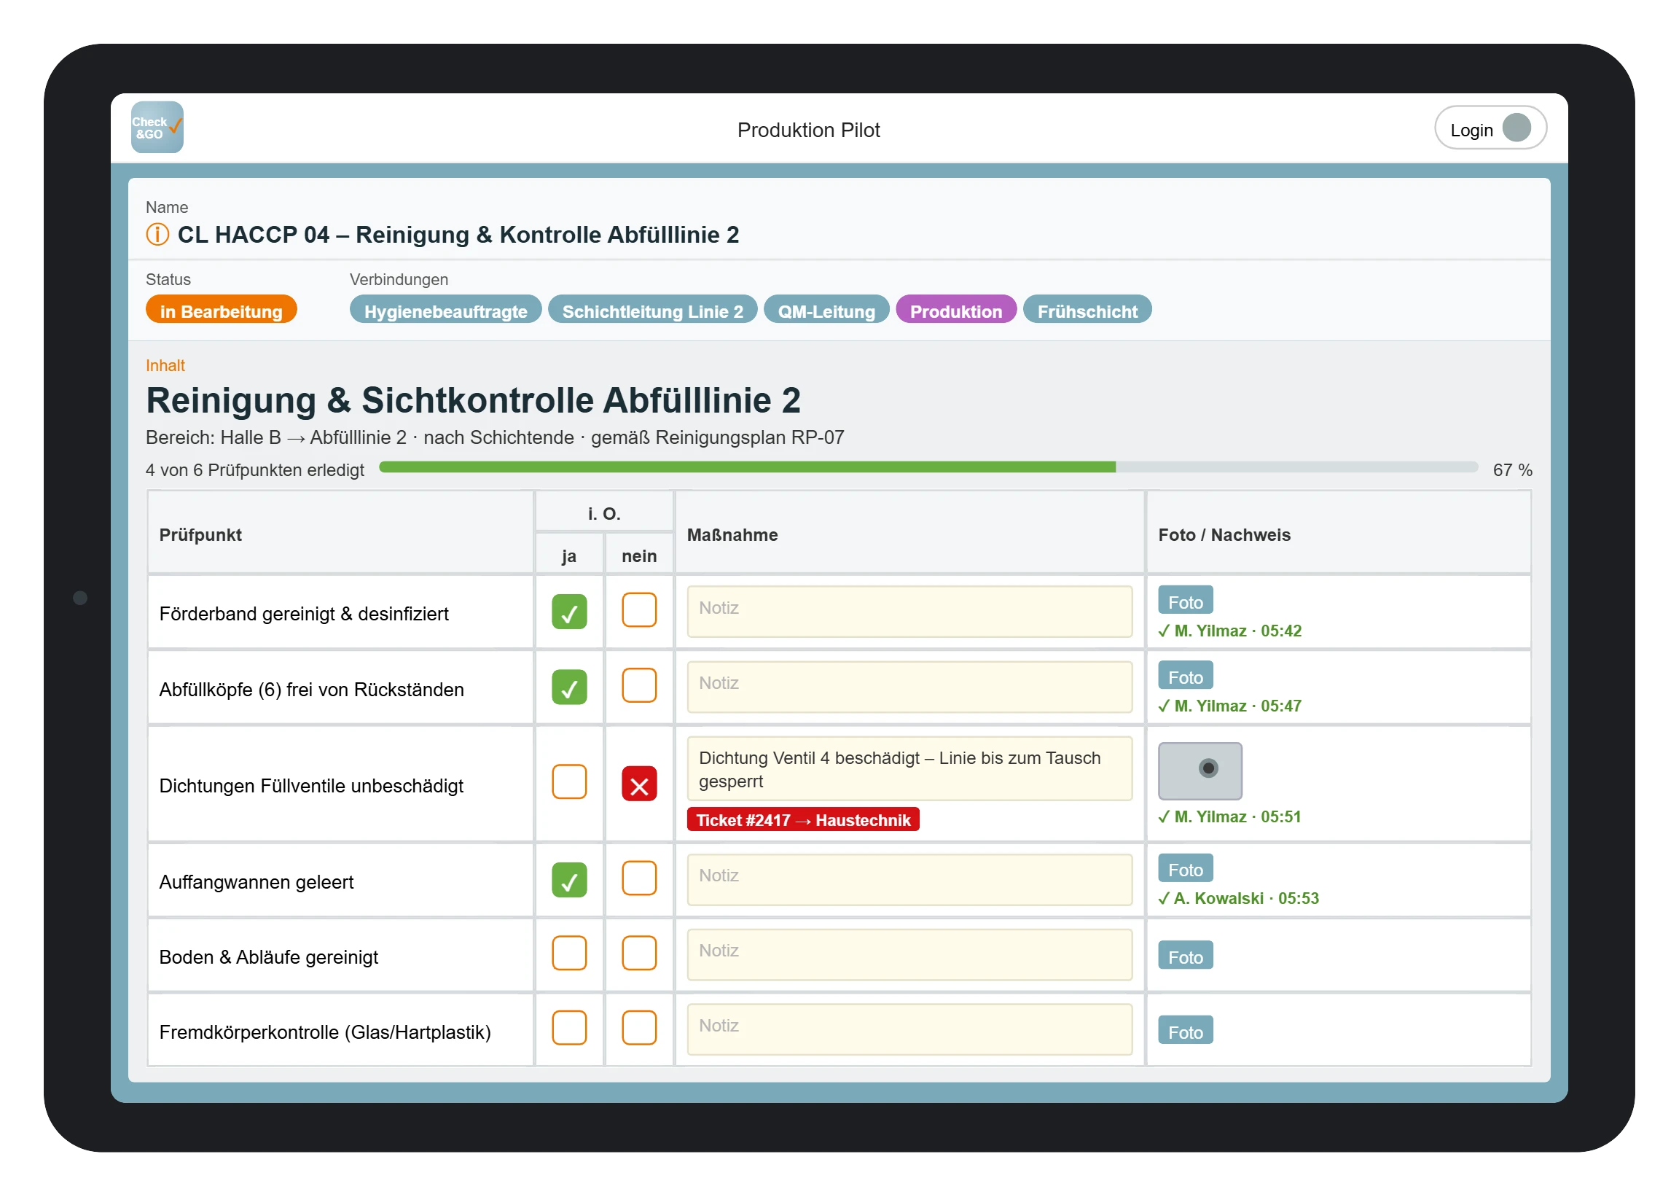Focus Notiz field for Abfüllköpfe row

[x=909, y=687]
